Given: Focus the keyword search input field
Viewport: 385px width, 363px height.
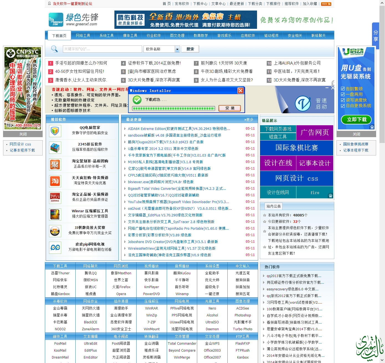Looking at the screenshot, I should (102, 49).
